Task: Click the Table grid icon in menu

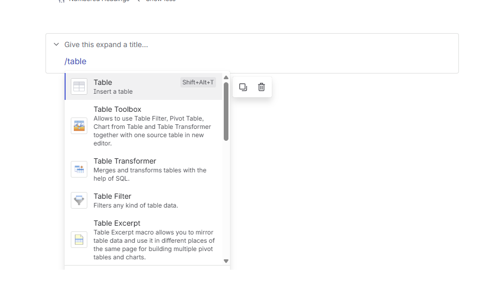Action: tap(79, 86)
